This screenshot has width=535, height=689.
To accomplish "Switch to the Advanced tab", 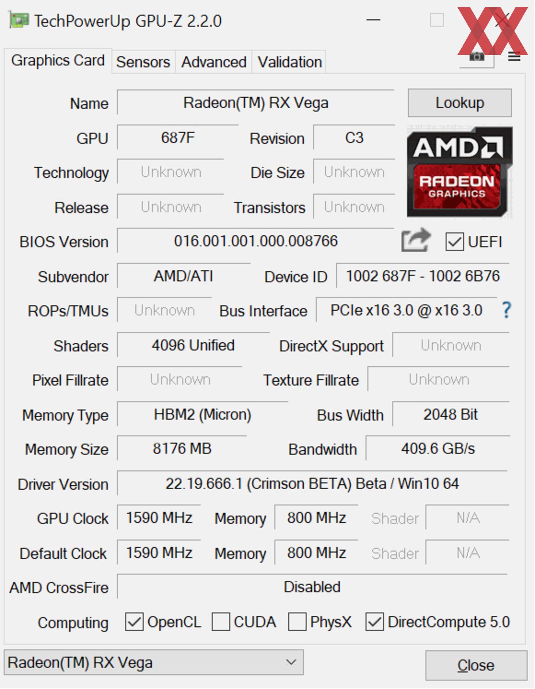I will [214, 62].
